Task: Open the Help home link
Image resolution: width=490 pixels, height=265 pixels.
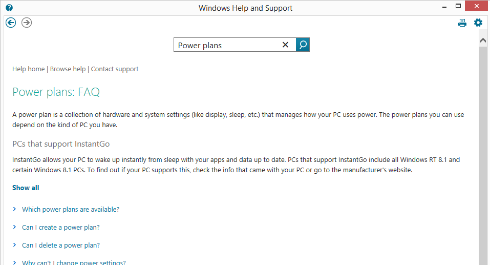Action: pyautogui.click(x=29, y=69)
